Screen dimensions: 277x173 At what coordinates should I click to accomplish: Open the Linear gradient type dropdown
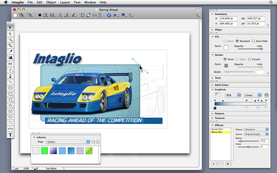click(x=252, y=95)
